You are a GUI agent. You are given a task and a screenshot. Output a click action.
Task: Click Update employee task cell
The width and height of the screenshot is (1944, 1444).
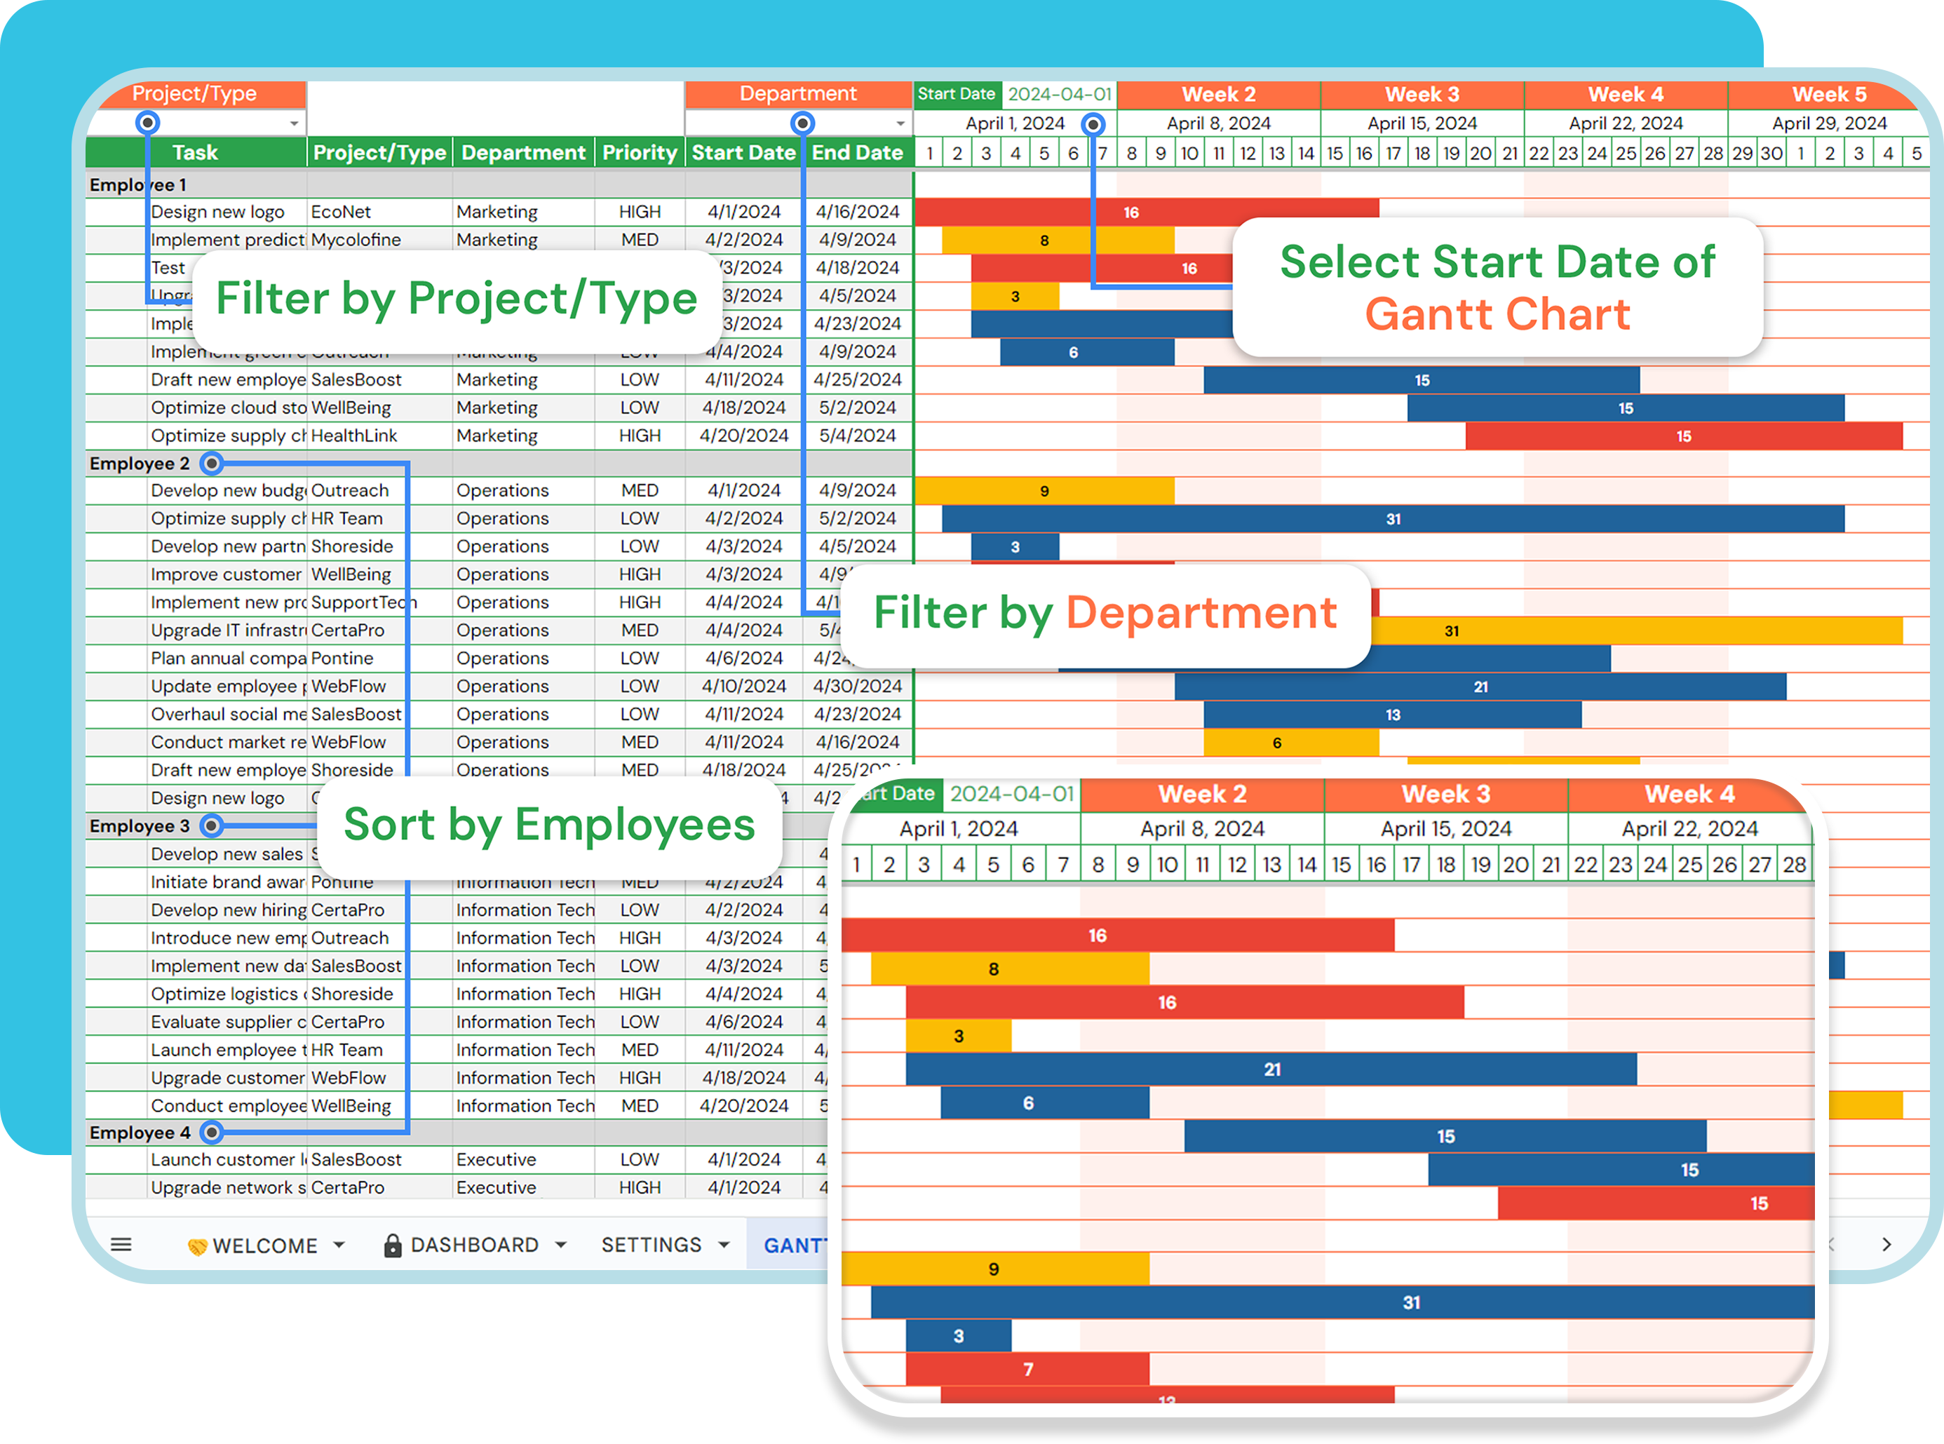click(x=227, y=687)
